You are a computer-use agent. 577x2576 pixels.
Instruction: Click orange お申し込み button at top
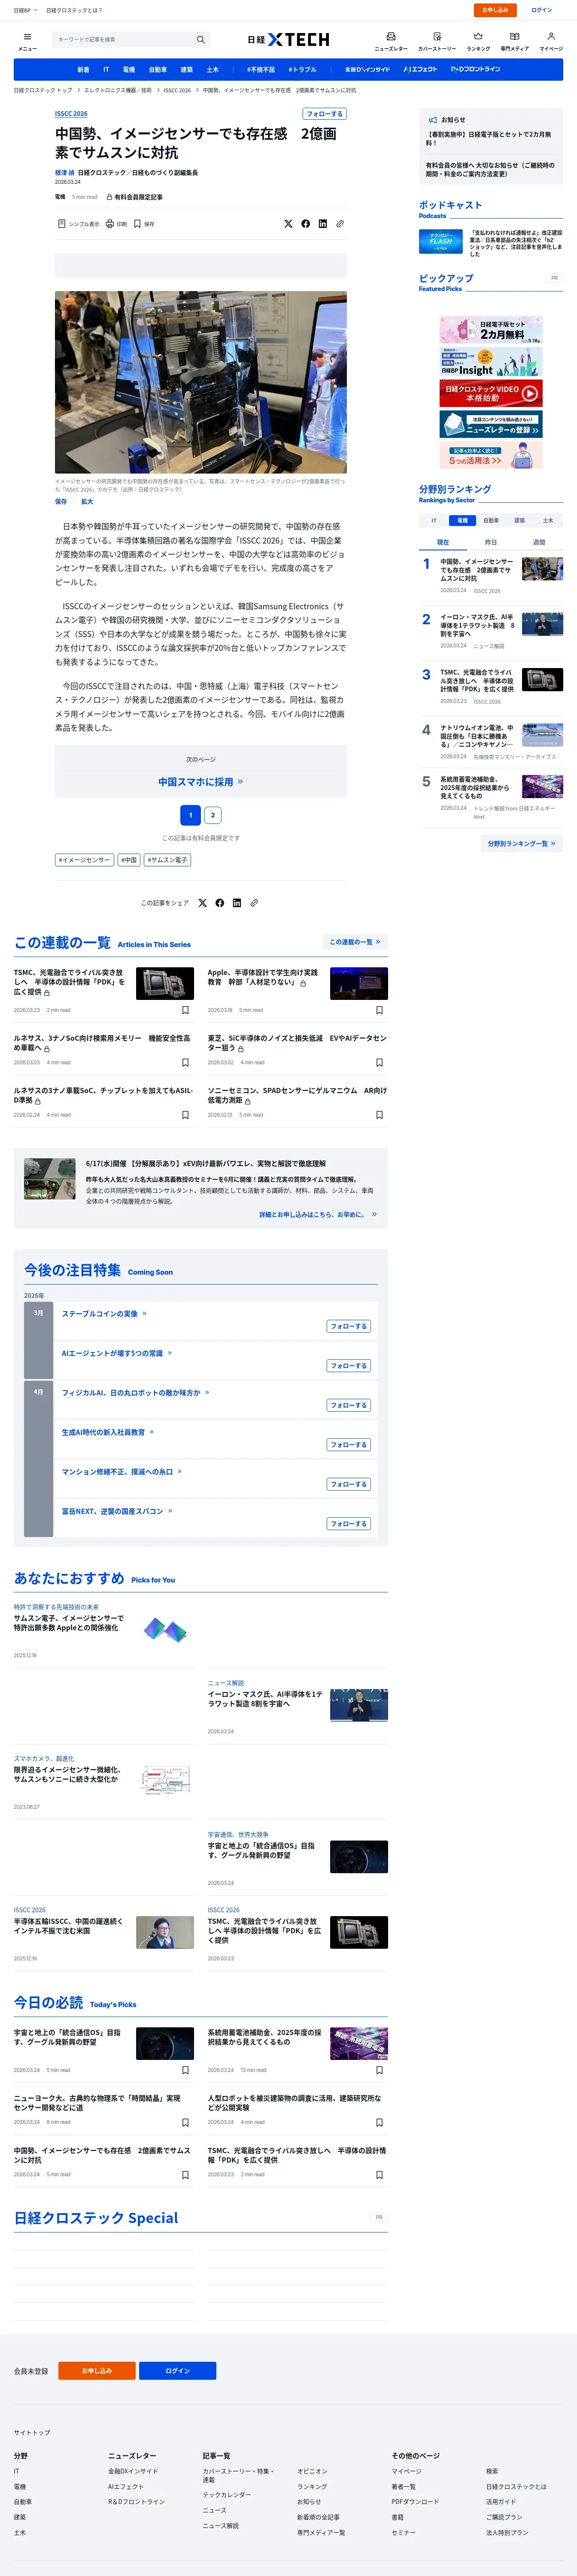495,10
